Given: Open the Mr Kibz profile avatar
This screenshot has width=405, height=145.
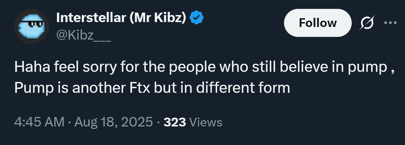Looking at the screenshot, I should coord(31,27).
